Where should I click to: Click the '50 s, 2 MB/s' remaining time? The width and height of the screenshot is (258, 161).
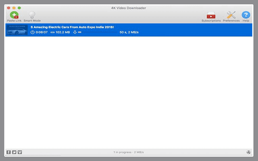[129, 32]
